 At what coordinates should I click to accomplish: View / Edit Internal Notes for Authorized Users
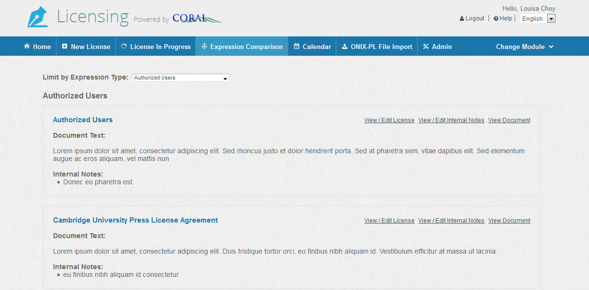451,120
